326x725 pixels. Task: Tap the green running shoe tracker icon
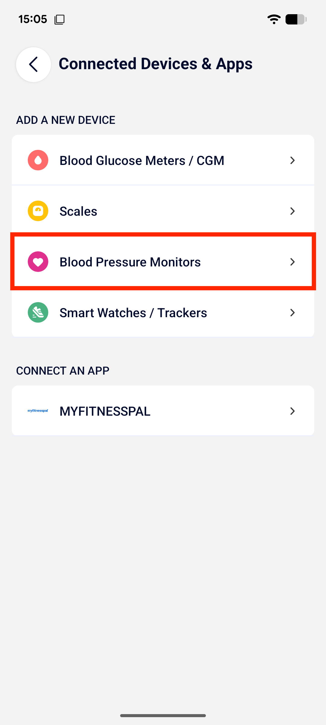[38, 312]
